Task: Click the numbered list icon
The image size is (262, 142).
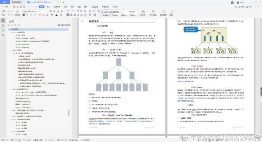Action: [x=73, y=11]
